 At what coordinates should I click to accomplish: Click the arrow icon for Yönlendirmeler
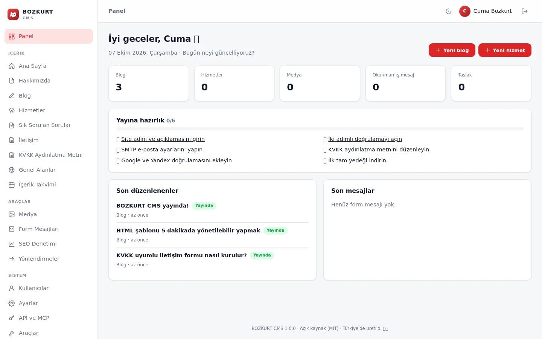click(x=12, y=259)
